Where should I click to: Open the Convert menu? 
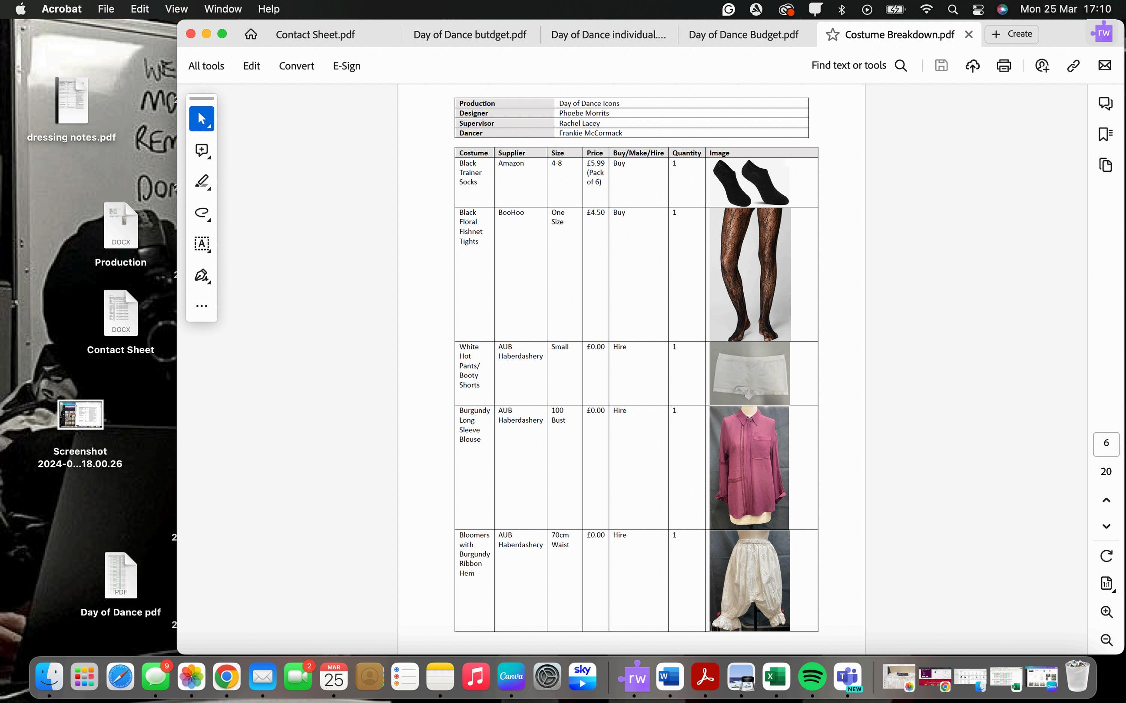296,66
